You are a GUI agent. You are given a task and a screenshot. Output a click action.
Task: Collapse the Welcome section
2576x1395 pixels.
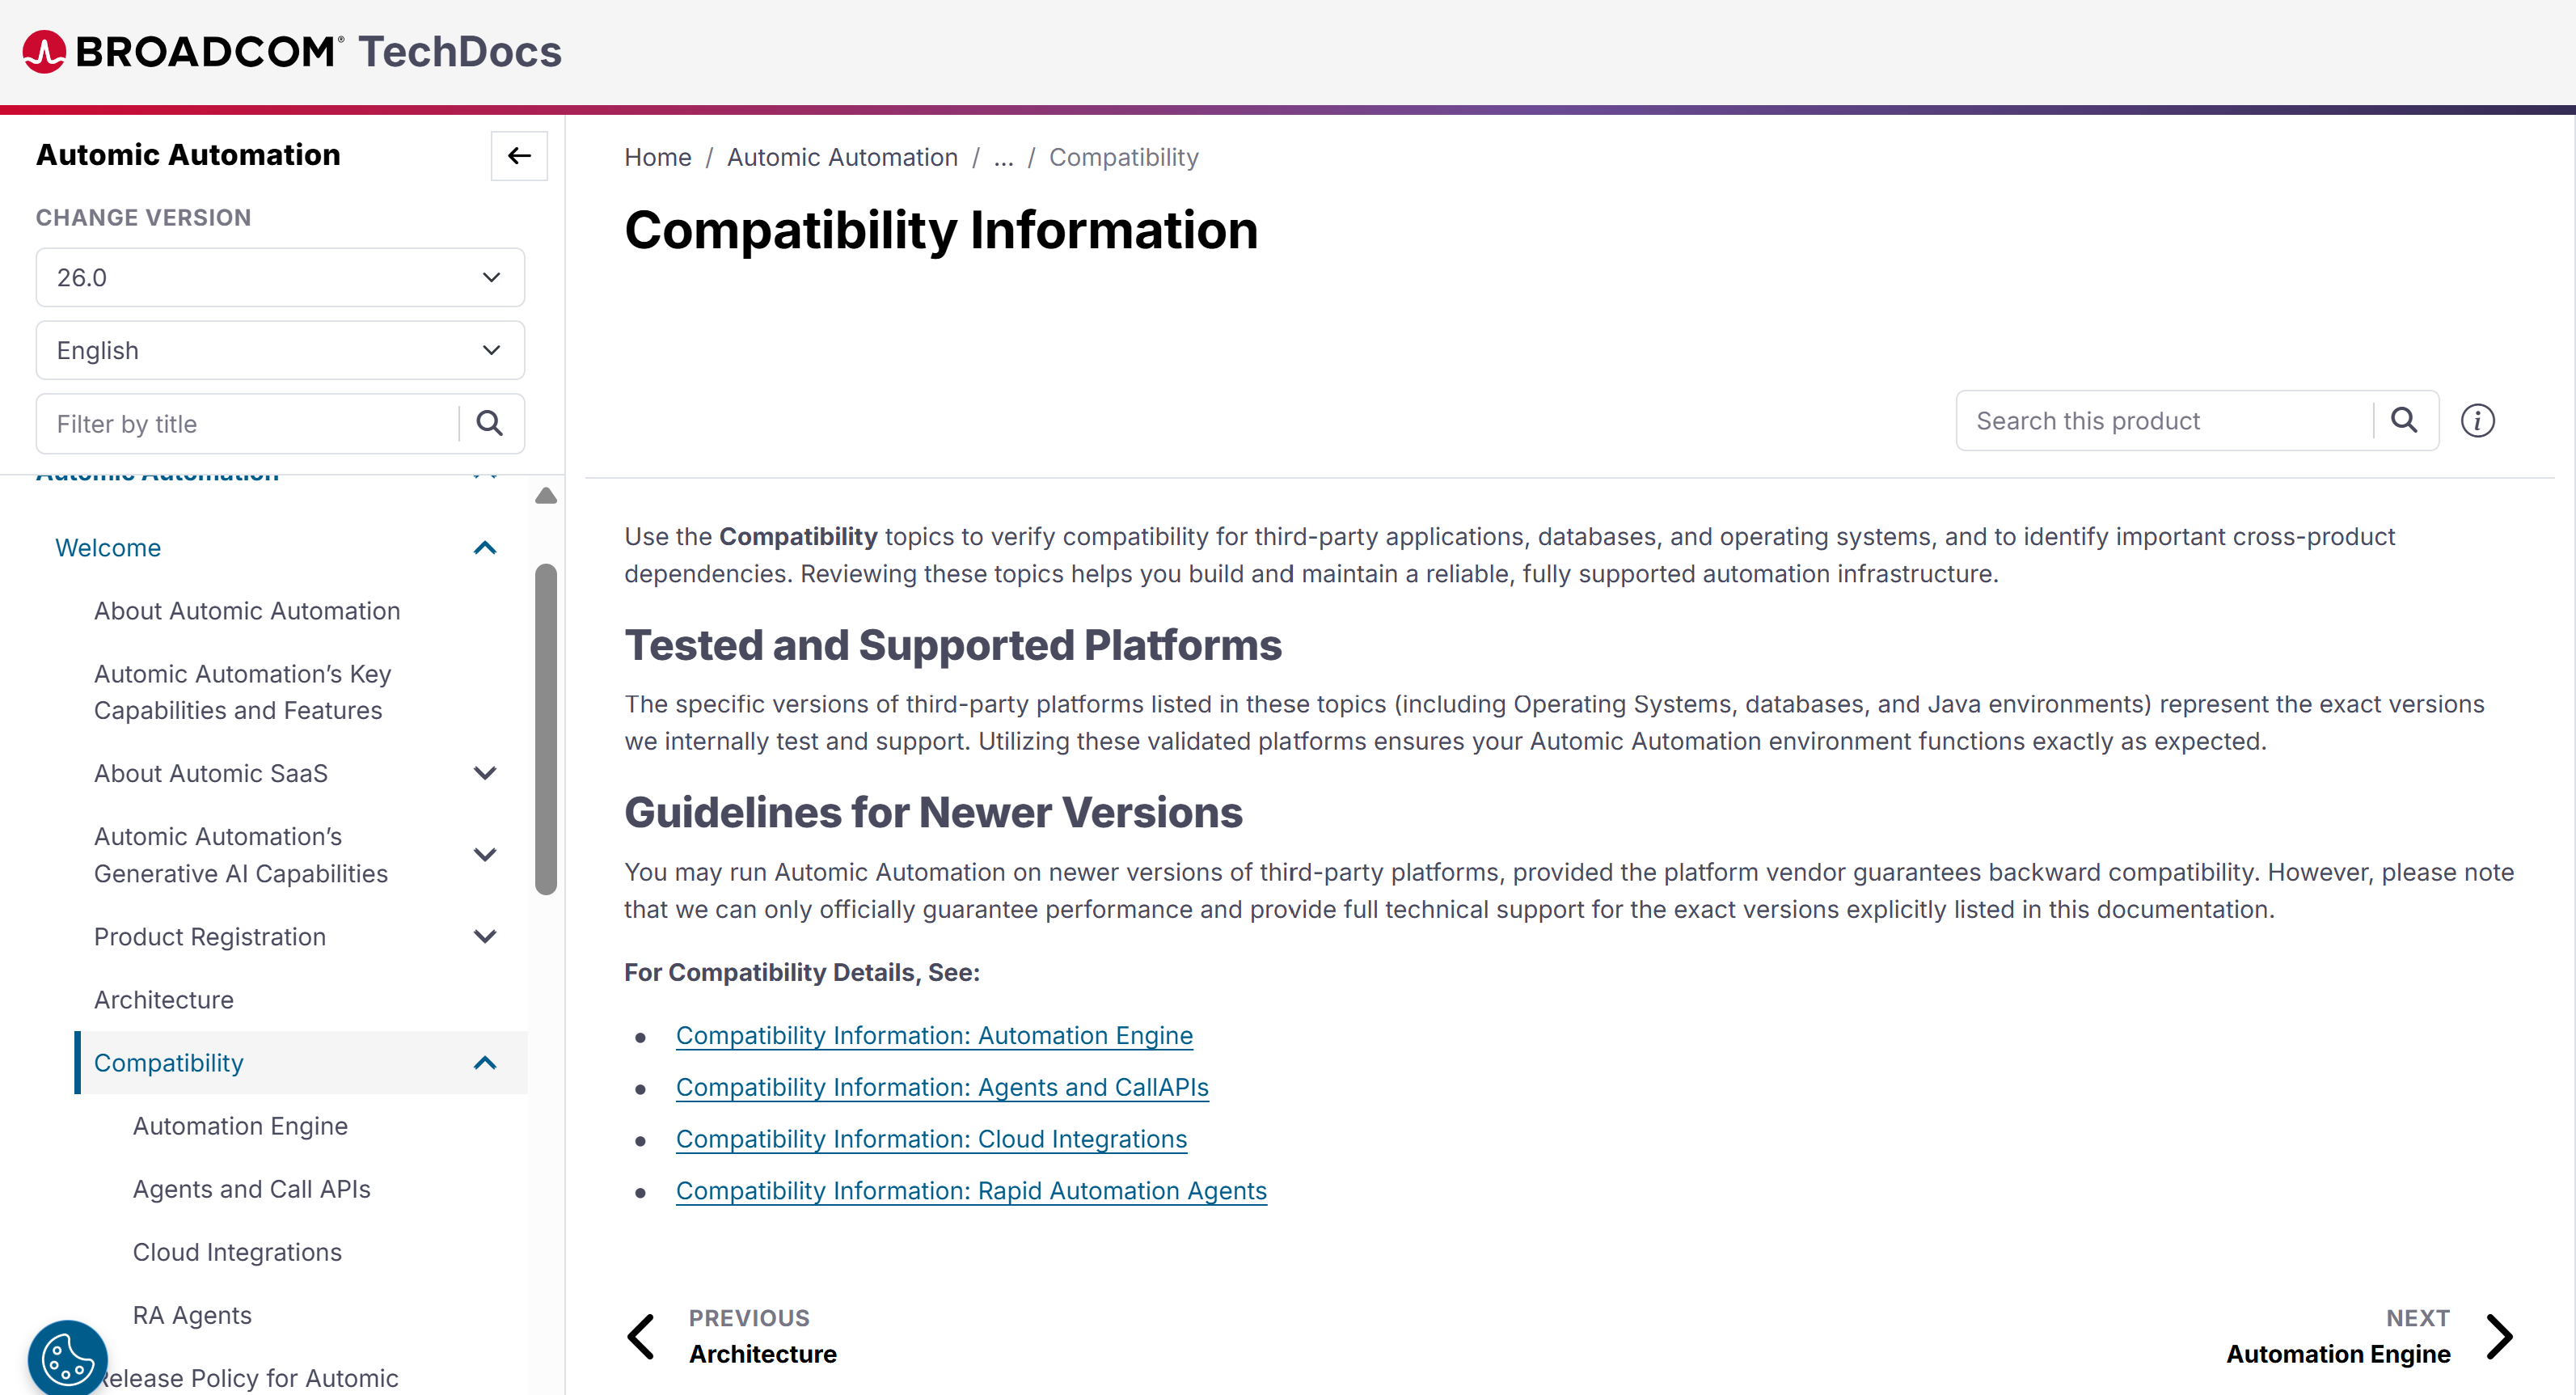pos(485,548)
